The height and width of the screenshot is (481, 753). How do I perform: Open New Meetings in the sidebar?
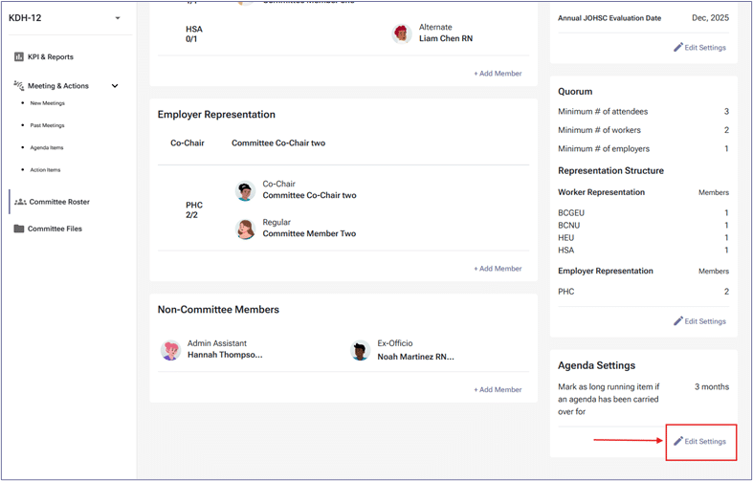47,103
